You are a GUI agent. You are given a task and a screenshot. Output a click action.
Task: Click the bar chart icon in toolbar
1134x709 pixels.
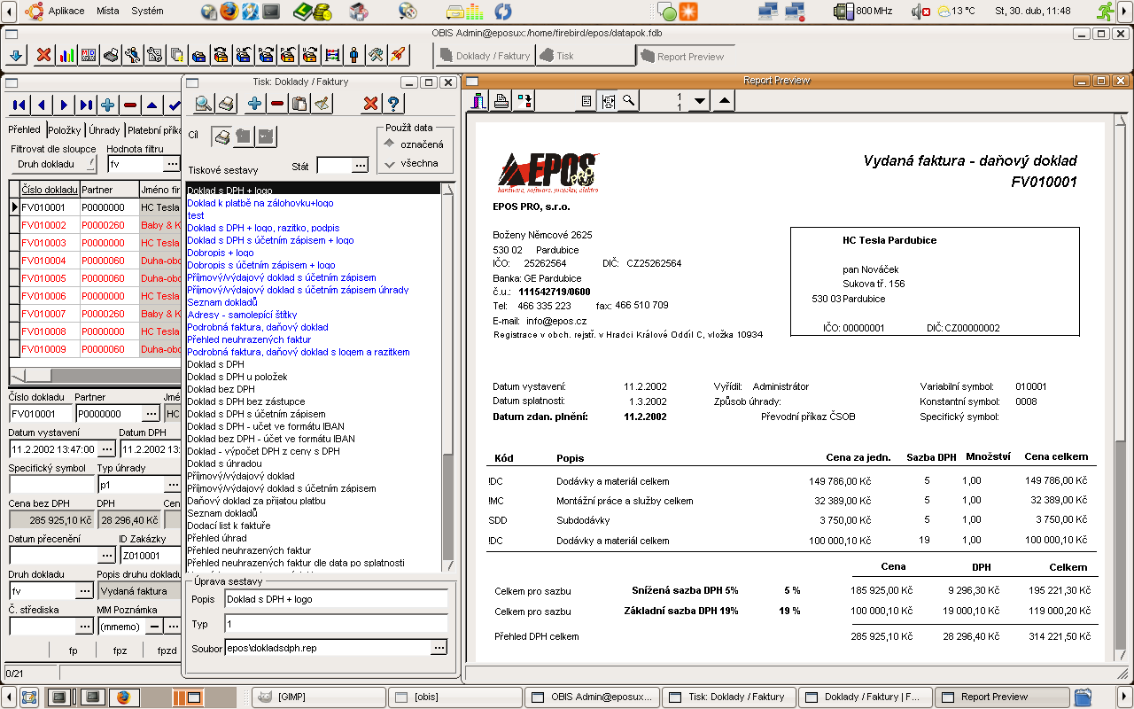pos(66,55)
